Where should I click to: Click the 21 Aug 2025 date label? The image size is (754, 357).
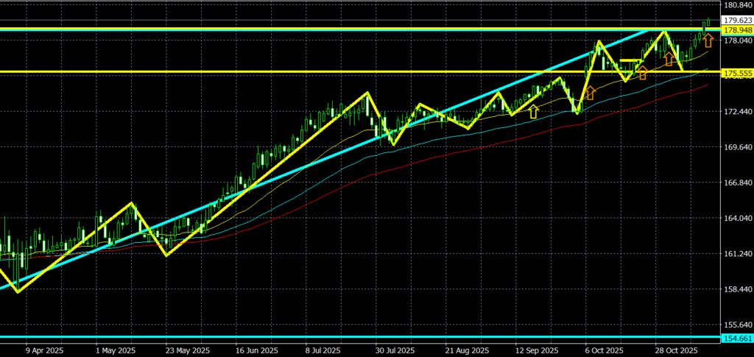(467, 350)
